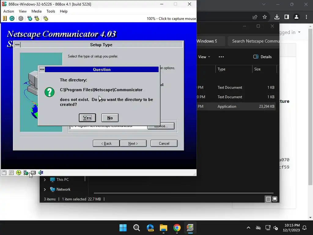Click the second floppy drive status icon

click(11, 173)
